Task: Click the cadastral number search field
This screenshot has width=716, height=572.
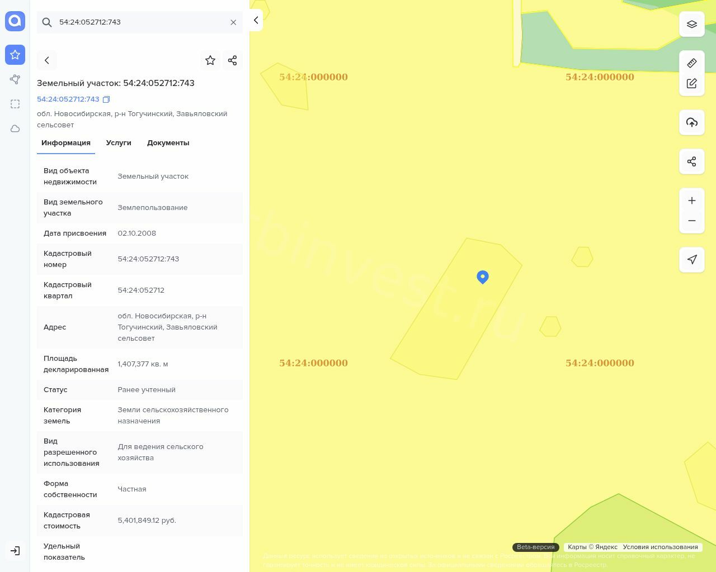Action: click(x=140, y=22)
